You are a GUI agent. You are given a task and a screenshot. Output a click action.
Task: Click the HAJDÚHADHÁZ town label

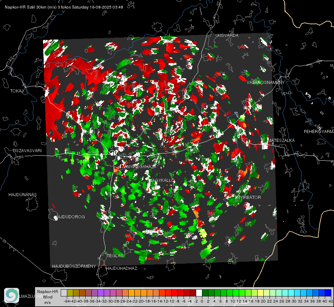point(121,268)
